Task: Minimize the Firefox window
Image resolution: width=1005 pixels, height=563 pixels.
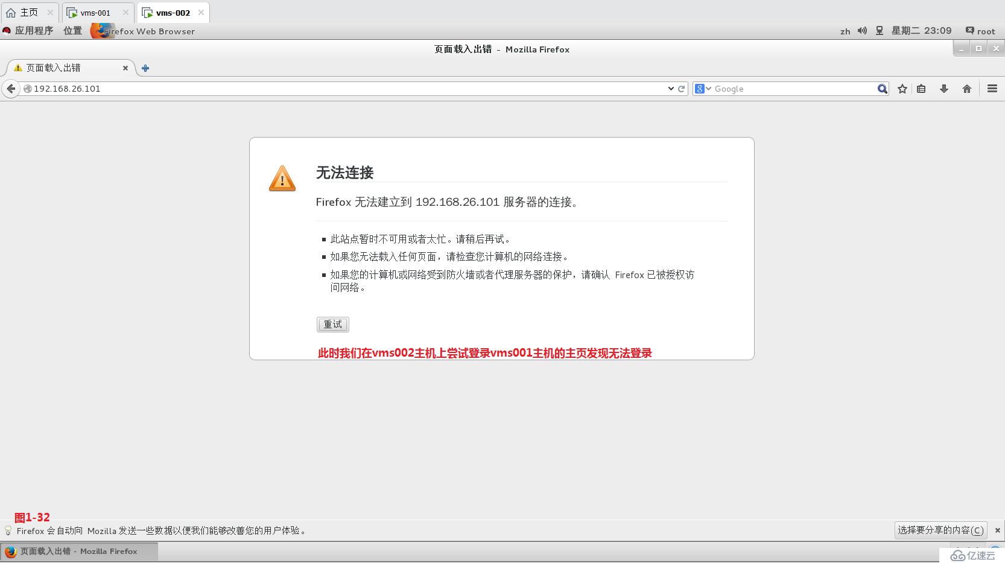Action: click(x=962, y=49)
